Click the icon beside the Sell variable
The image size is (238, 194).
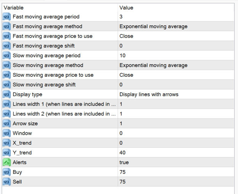(6, 182)
